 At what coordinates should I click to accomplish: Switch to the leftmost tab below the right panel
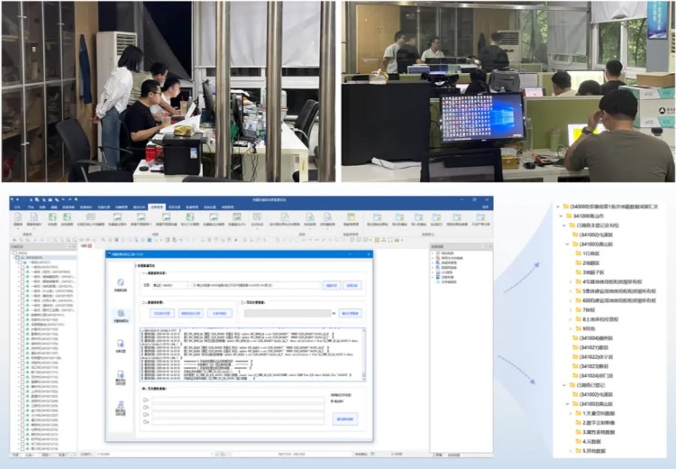click(436, 455)
